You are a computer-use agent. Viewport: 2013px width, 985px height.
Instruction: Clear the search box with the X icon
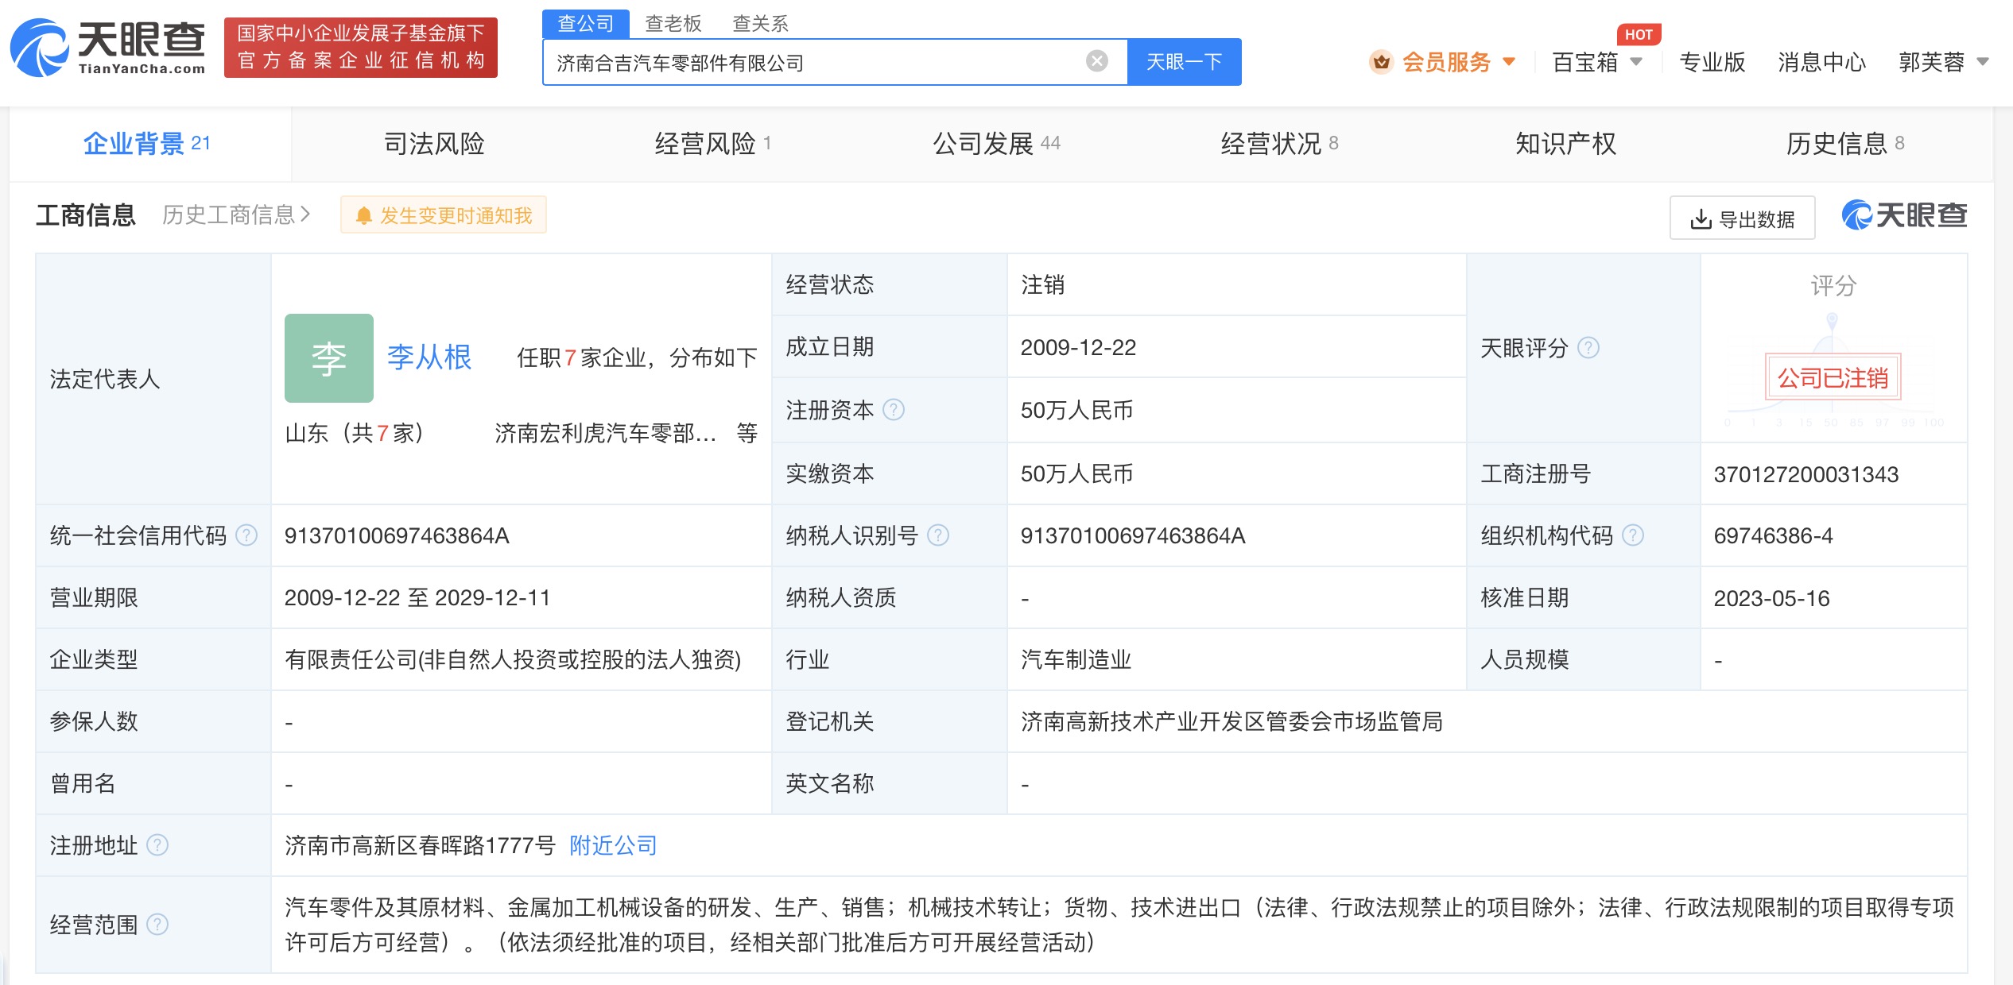point(1096,61)
